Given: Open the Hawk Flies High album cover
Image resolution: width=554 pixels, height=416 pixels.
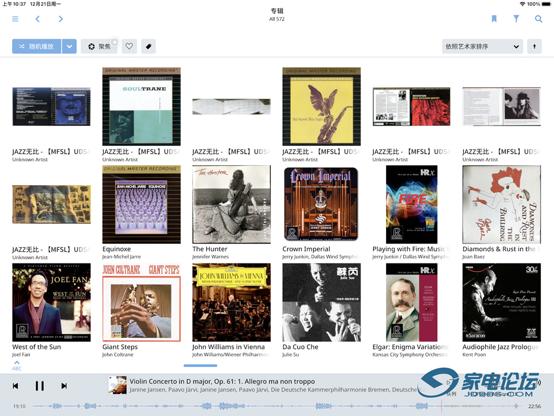Looking at the screenshot, I should pyautogui.click(x=321, y=106).
